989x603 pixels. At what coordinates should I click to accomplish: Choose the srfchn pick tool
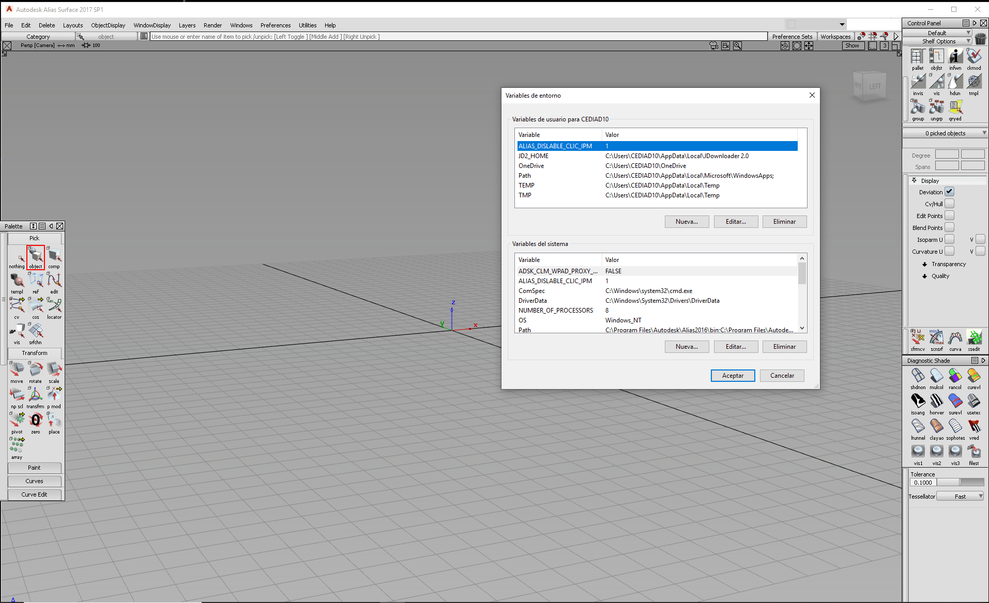[36, 333]
